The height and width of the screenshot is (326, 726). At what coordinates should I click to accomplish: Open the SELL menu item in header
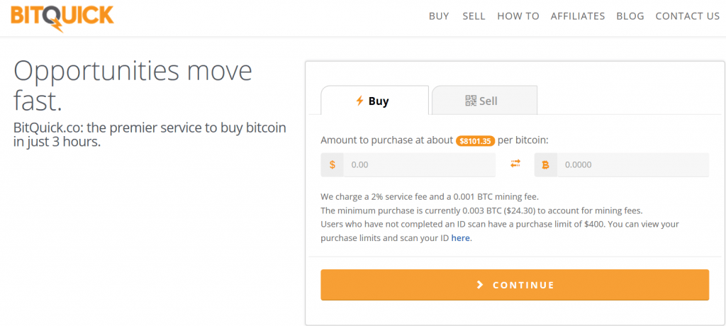point(474,16)
